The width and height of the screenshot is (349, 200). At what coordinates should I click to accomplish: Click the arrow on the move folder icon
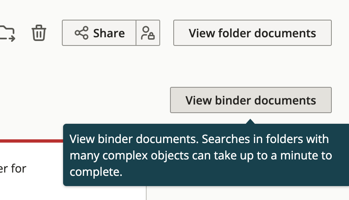click(x=12, y=39)
